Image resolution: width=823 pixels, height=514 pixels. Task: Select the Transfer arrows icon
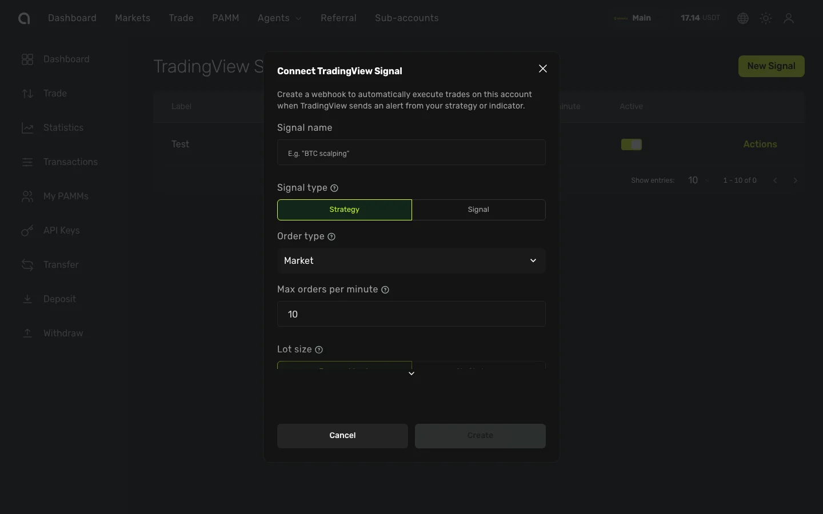pyautogui.click(x=27, y=265)
